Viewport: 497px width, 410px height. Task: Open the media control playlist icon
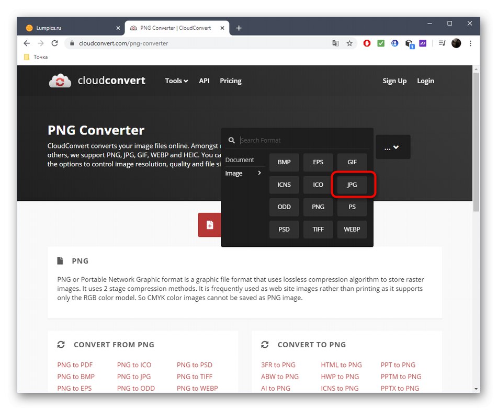(442, 43)
